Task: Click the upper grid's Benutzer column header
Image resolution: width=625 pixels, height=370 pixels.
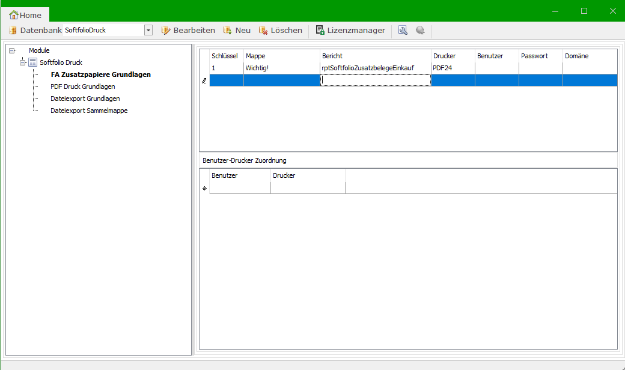Action: [x=497, y=56]
